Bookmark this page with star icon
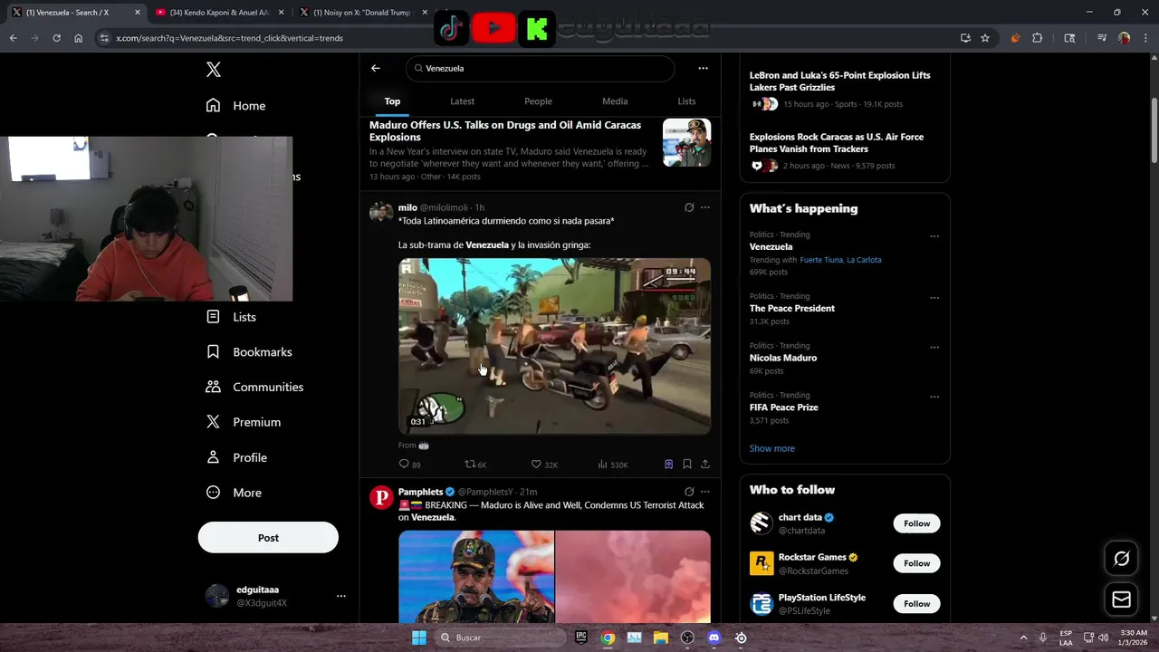1159x652 pixels. tap(985, 38)
